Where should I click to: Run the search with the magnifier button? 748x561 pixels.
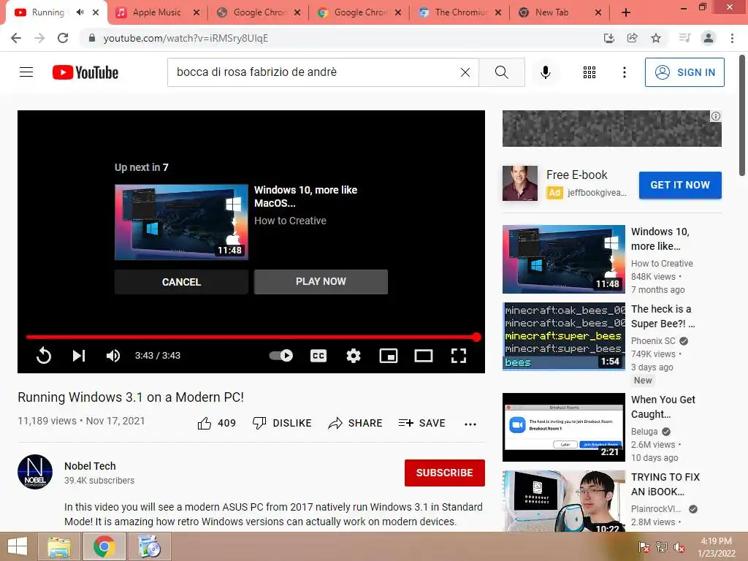pos(501,72)
